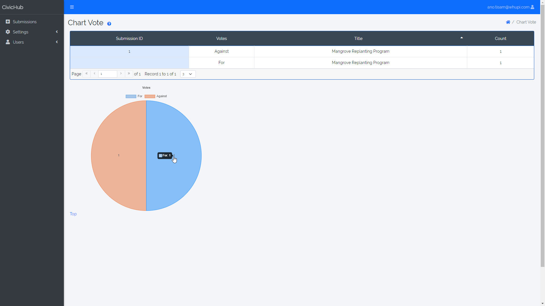Open the records-per-page dropdown
Viewport: 545px width, 306px height.
[x=188, y=74]
